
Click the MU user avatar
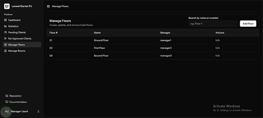pyautogui.click(x=7, y=111)
